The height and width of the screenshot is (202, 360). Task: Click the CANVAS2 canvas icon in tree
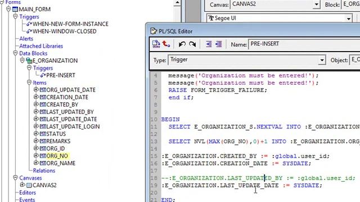pyautogui.click(x=29, y=185)
